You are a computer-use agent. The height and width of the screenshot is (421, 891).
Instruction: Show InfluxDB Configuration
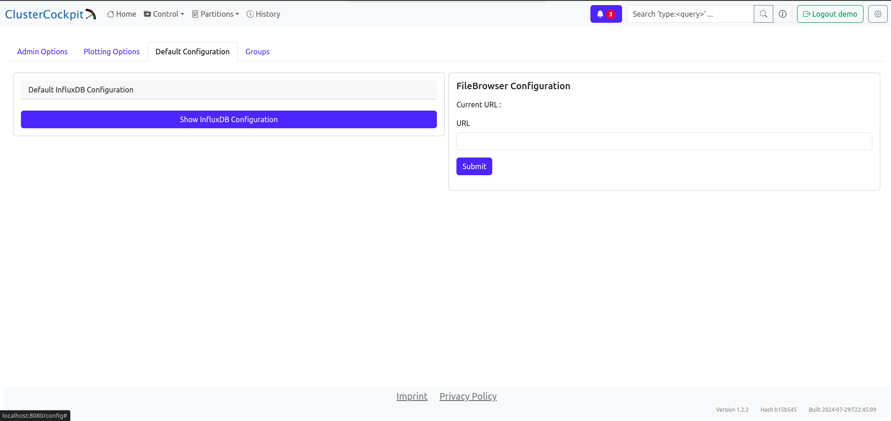(228, 119)
